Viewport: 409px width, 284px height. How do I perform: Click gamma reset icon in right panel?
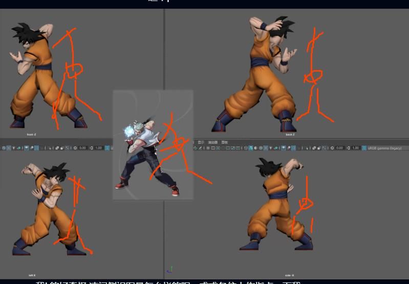349,148
